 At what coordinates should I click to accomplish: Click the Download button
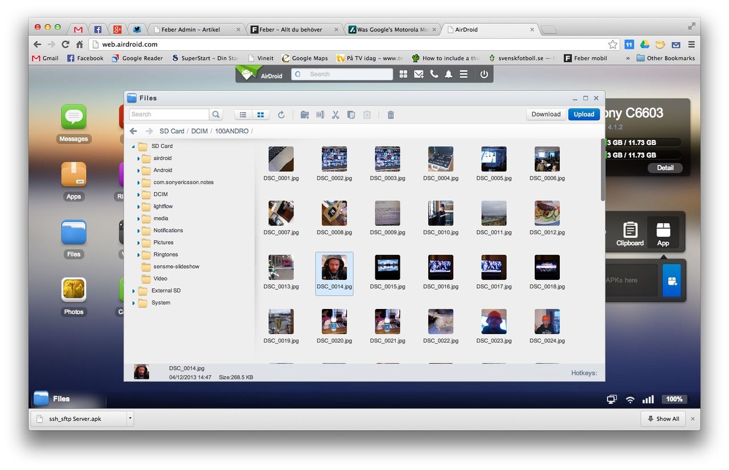(x=546, y=114)
